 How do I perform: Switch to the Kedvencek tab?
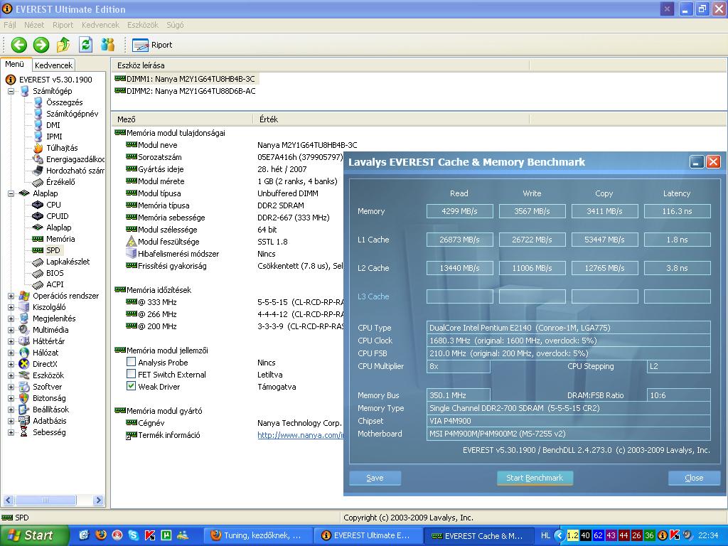53,65
